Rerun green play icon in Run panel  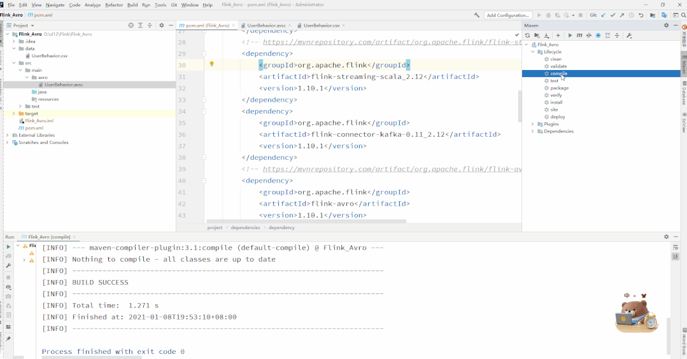(8, 246)
